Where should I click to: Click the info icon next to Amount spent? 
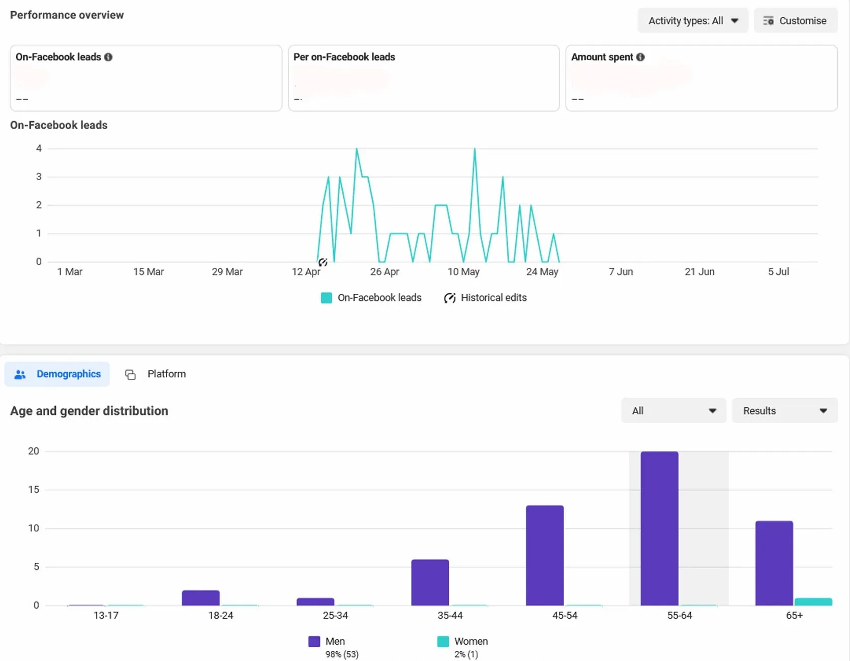(640, 57)
